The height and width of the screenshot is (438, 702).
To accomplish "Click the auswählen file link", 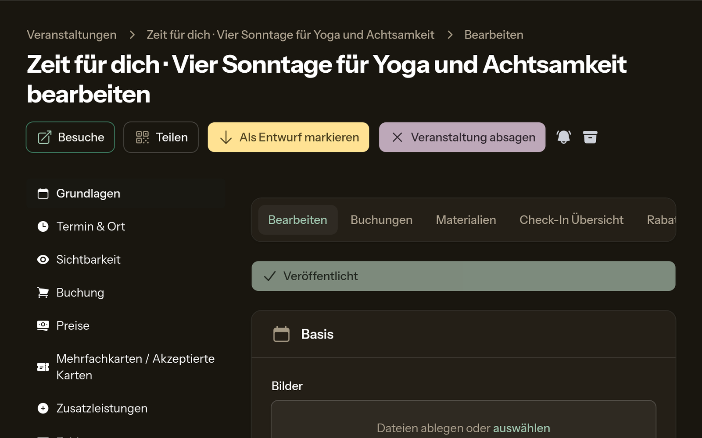I will click(521, 428).
